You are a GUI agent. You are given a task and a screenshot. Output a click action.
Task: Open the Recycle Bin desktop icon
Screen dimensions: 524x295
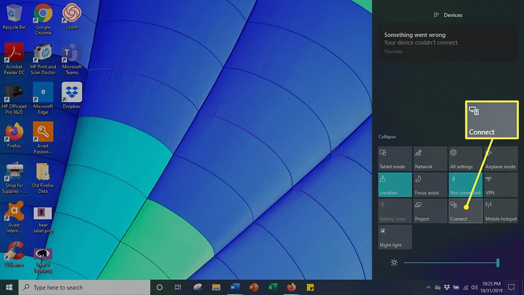coord(14,17)
